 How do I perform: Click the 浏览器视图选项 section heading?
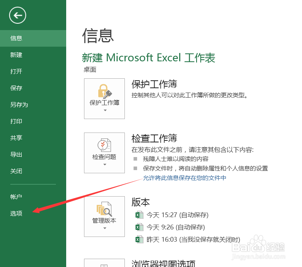[163, 263]
